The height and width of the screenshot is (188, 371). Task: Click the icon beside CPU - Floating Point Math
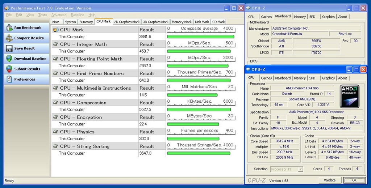click(x=55, y=59)
